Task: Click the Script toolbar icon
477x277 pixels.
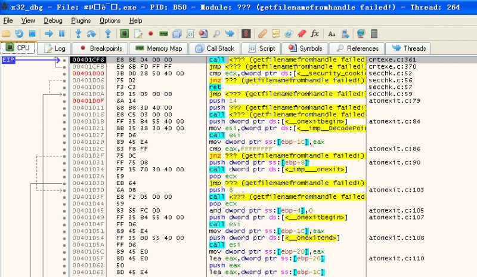Action: (x=190, y=34)
